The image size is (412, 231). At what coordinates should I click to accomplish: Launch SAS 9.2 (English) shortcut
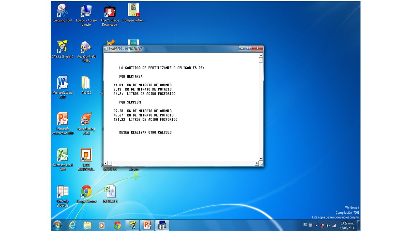pos(62,49)
